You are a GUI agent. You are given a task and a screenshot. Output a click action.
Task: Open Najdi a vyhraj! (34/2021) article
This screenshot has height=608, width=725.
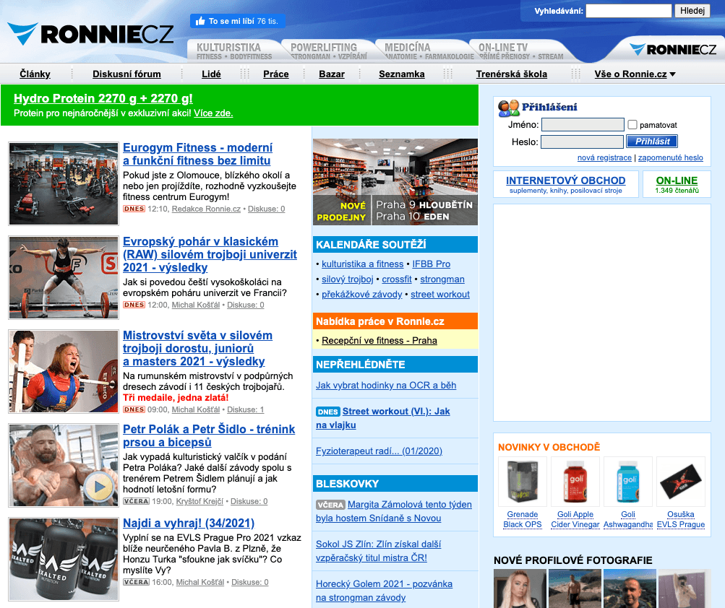coord(189,523)
